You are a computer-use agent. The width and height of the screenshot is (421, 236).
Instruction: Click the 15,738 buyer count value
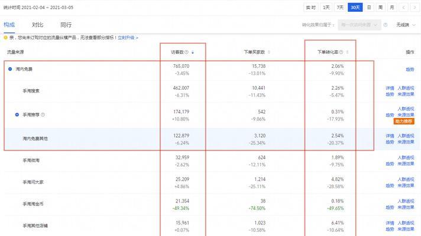pos(258,66)
